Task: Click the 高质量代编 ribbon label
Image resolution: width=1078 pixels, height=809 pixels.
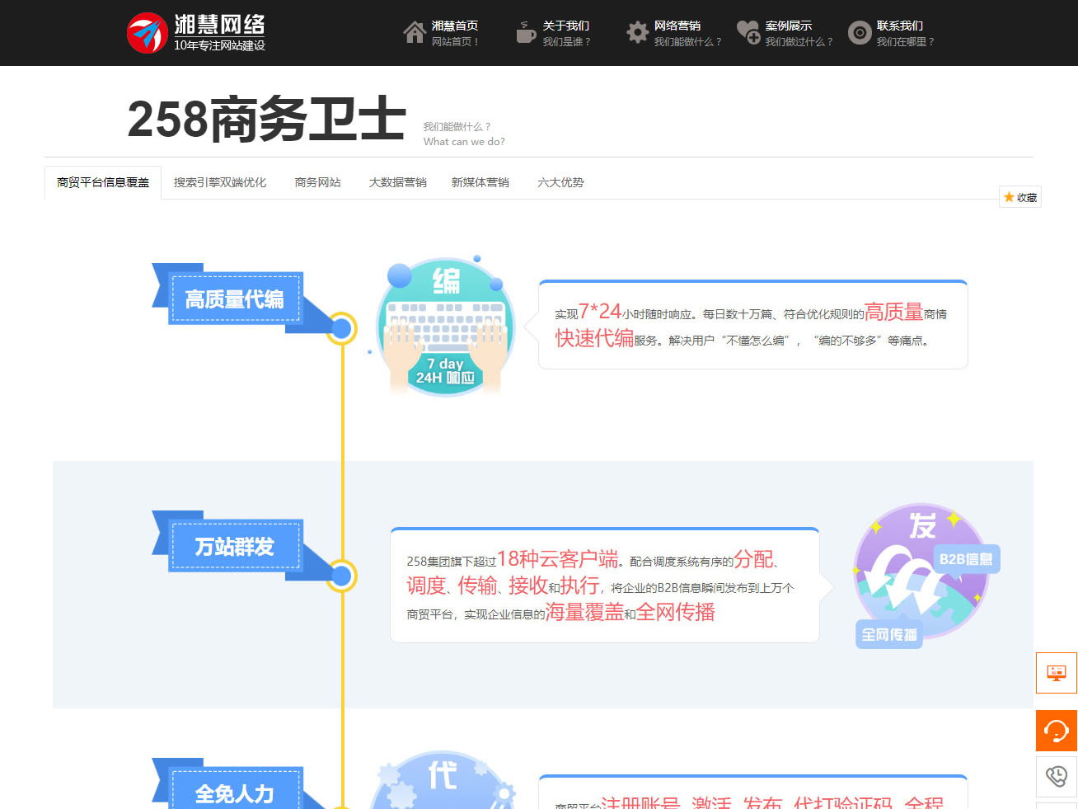Action: point(235,299)
